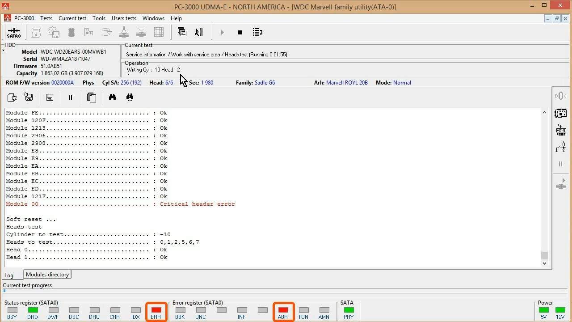
Task: Click the PC-3000 board icon in right sidebar
Action: pyautogui.click(x=561, y=113)
